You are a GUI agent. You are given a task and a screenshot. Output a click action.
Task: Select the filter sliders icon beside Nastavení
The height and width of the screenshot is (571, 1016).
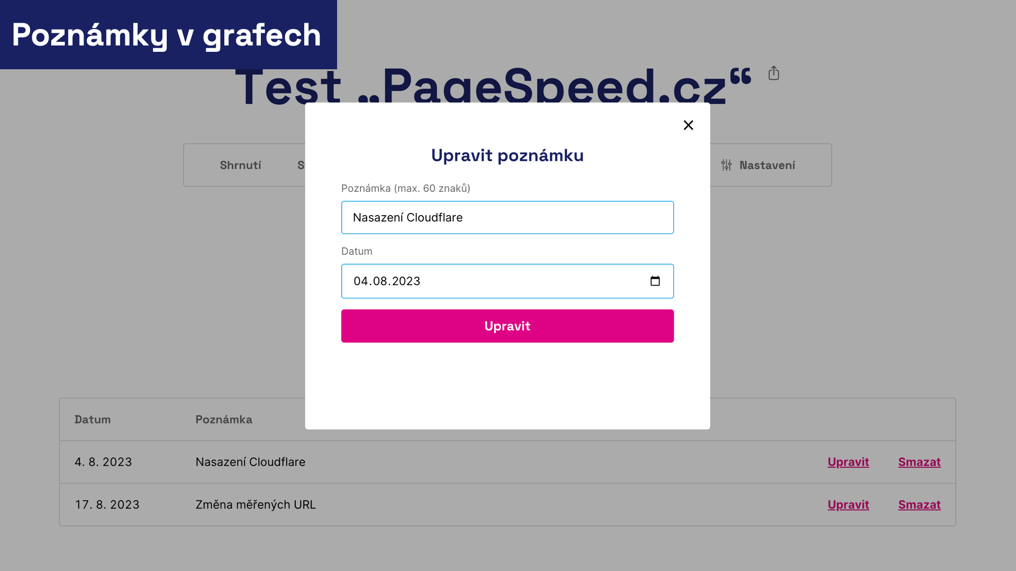(726, 165)
